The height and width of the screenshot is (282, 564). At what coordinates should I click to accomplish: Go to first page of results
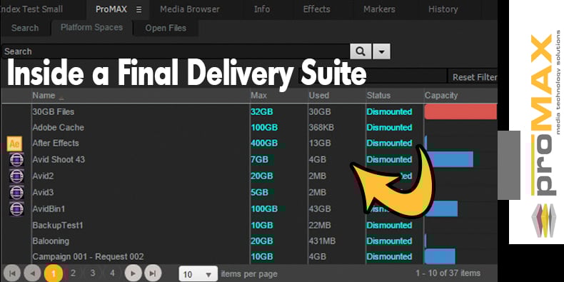[12, 273]
